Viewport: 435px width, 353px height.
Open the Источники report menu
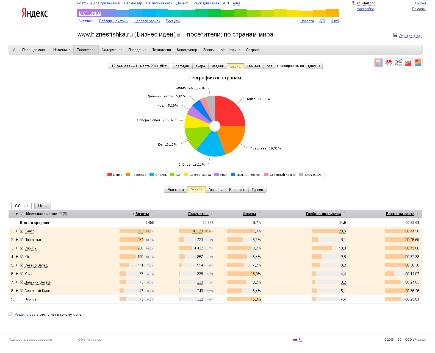coord(62,50)
